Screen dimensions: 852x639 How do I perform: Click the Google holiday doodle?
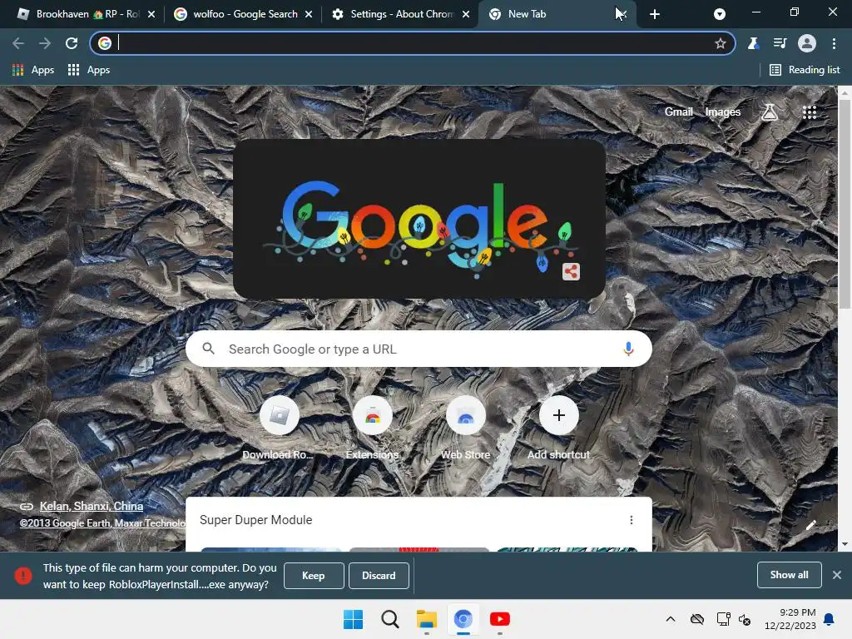click(419, 219)
